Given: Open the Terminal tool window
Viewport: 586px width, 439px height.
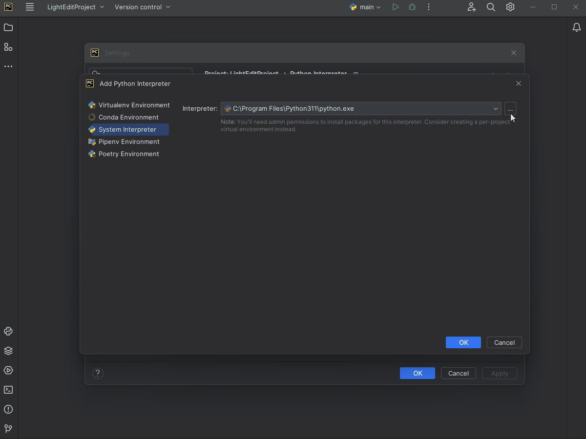Looking at the screenshot, I should pos(8,390).
